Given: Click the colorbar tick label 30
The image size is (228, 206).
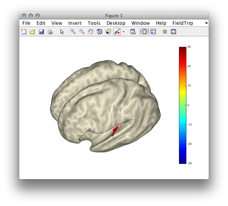Looking at the screenshot, I should [189, 47].
